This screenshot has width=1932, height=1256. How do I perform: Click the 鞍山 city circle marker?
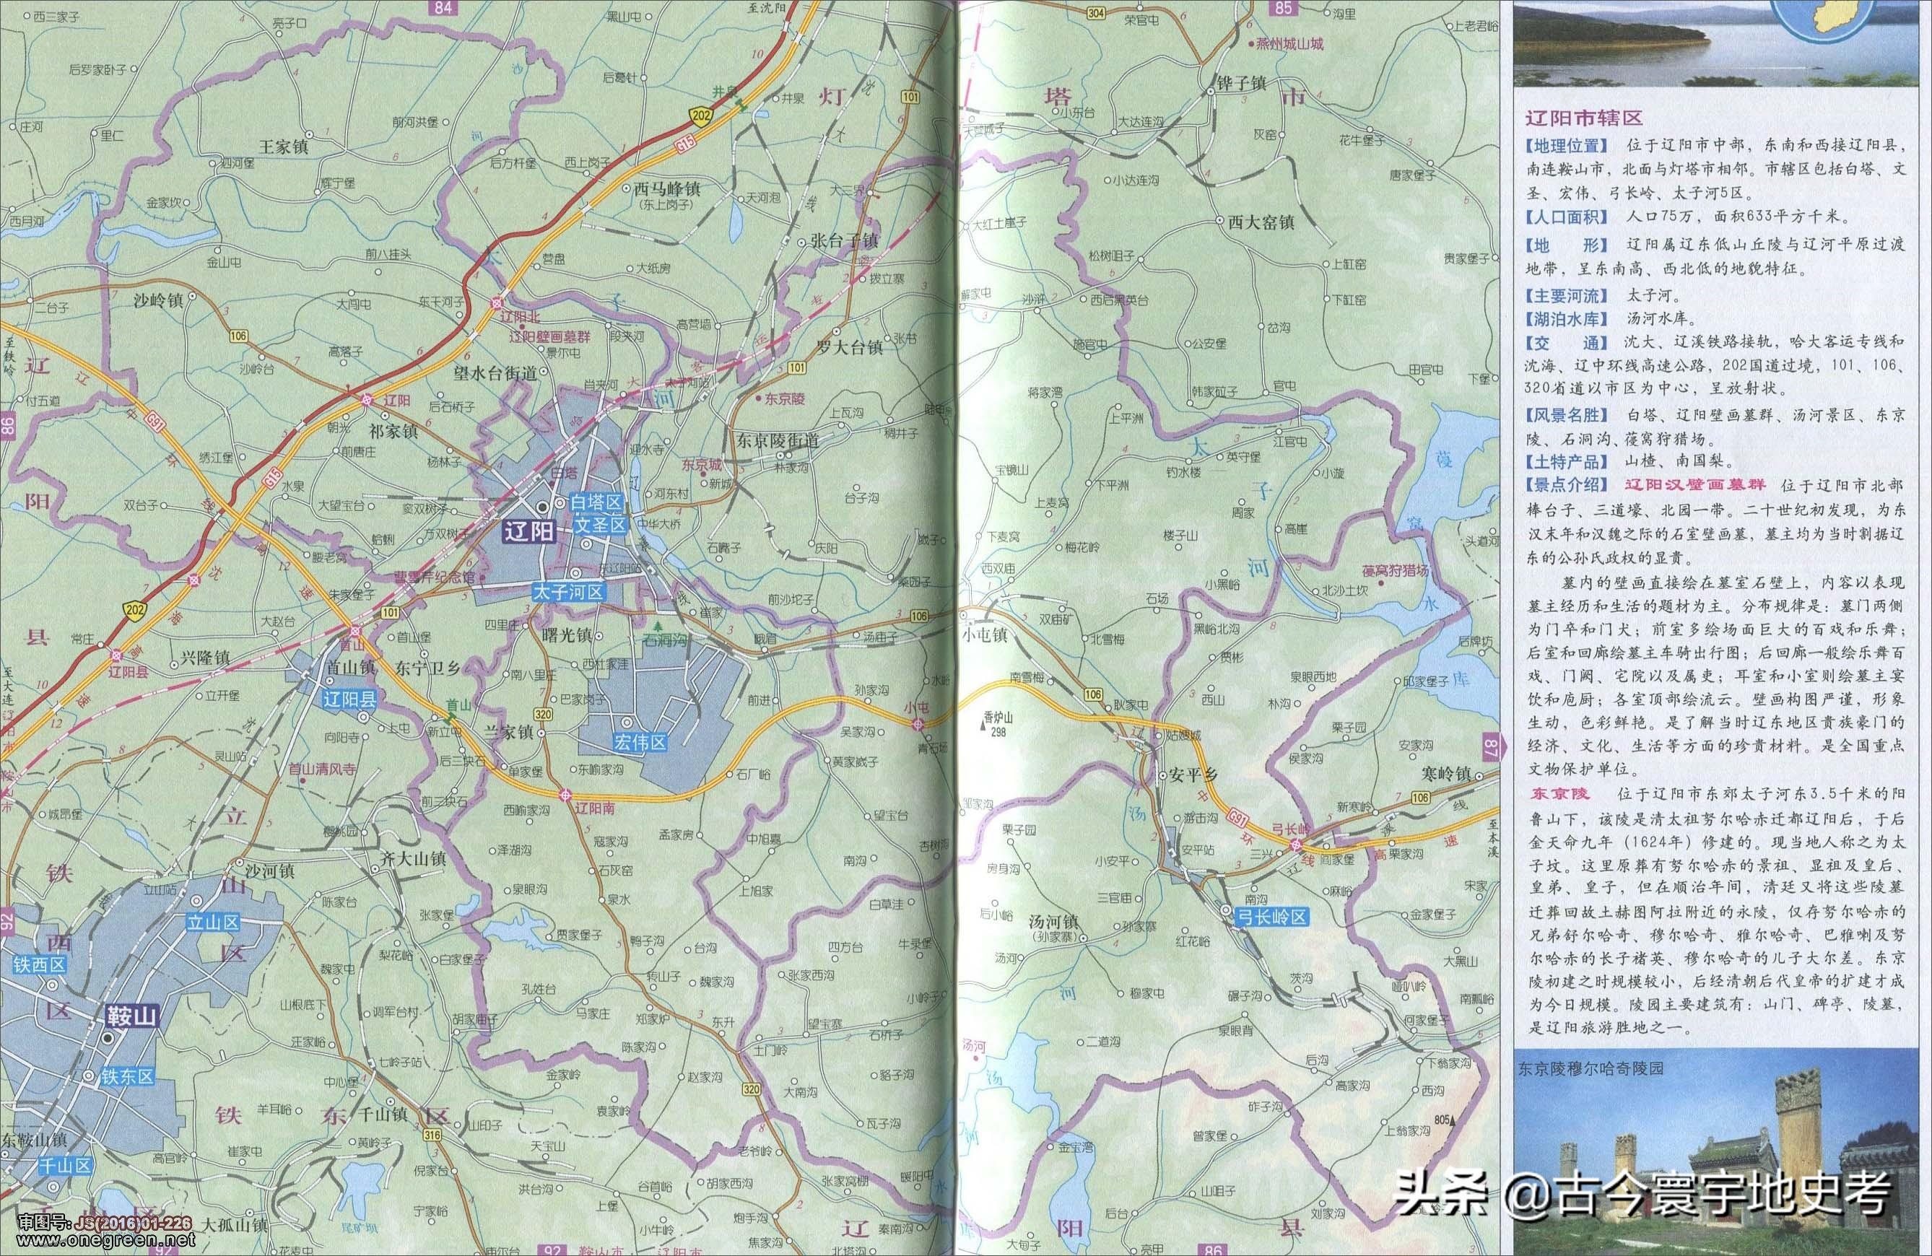107,1039
